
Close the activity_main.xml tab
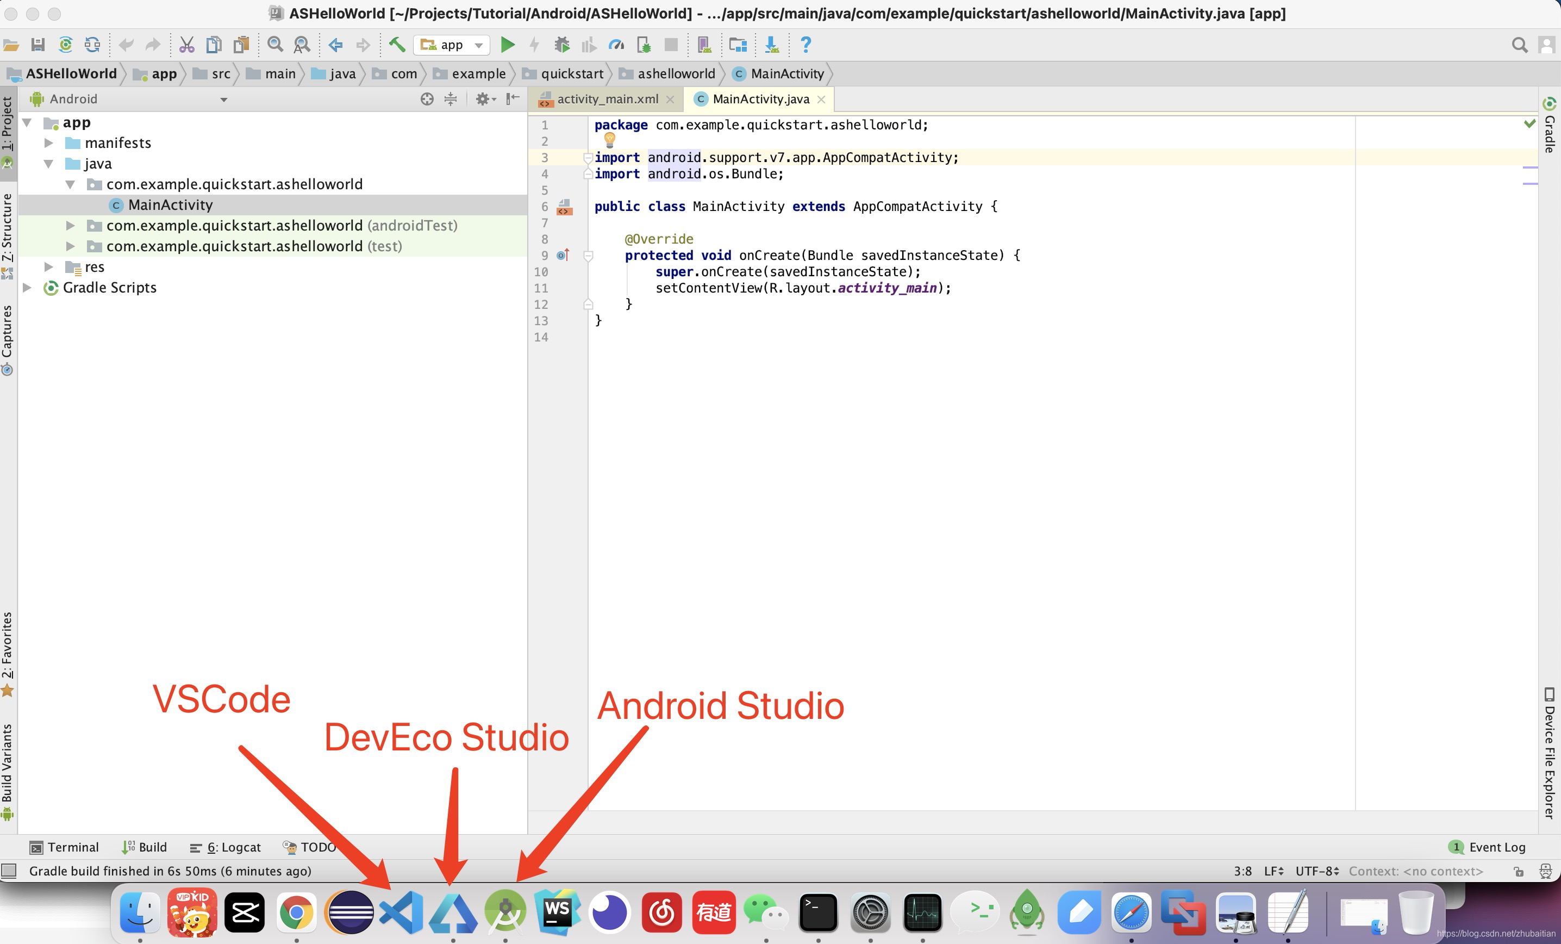[x=670, y=100]
